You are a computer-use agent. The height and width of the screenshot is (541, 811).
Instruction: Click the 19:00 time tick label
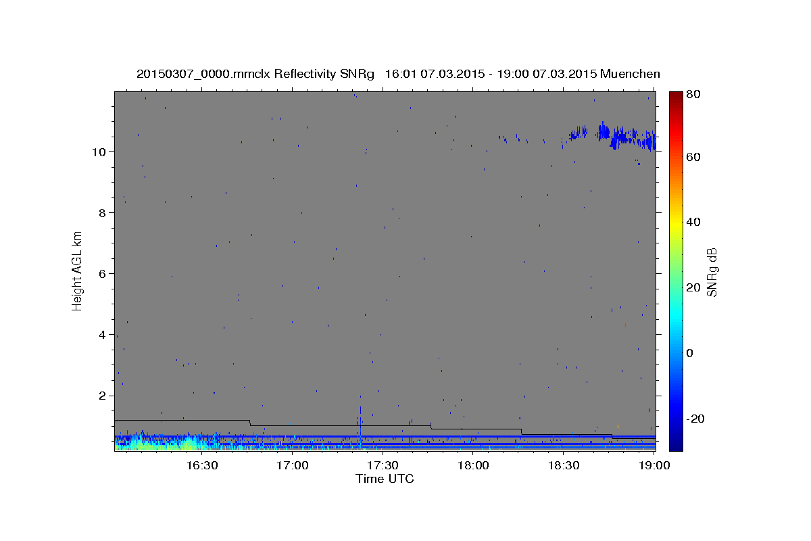coord(653,465)
